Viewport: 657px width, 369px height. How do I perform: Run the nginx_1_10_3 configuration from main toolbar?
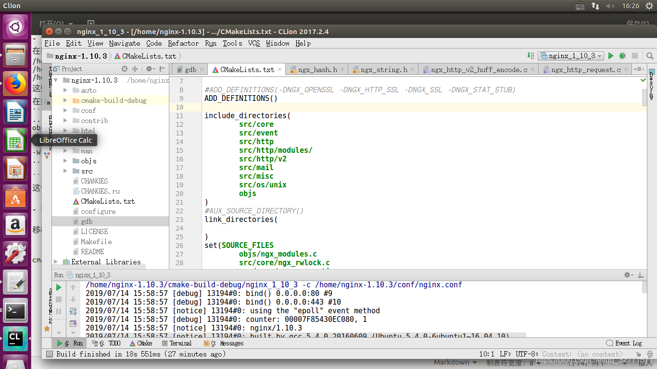[611, 56]
